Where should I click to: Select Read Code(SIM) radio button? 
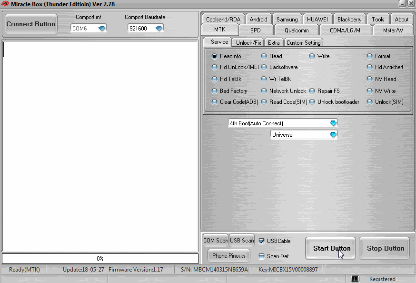pos(264,102)
